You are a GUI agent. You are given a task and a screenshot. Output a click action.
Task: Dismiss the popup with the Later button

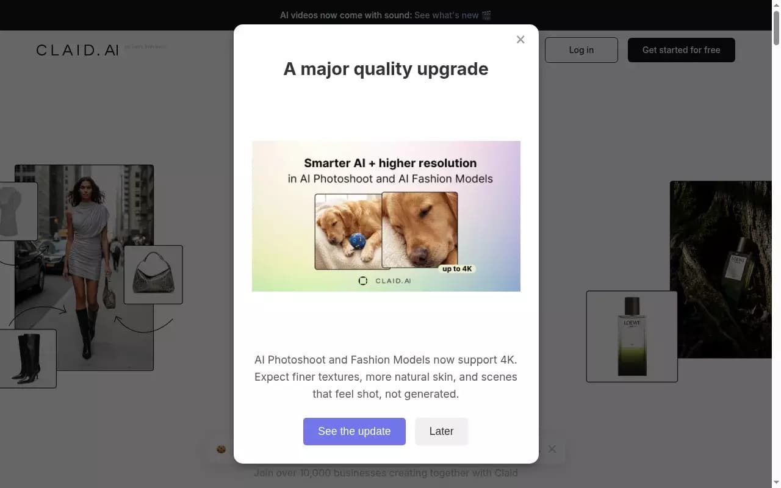tap(441, 431)
